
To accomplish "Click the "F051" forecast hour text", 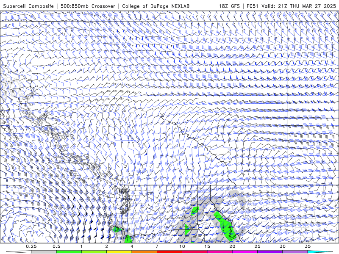I will [x=253, y=6].
